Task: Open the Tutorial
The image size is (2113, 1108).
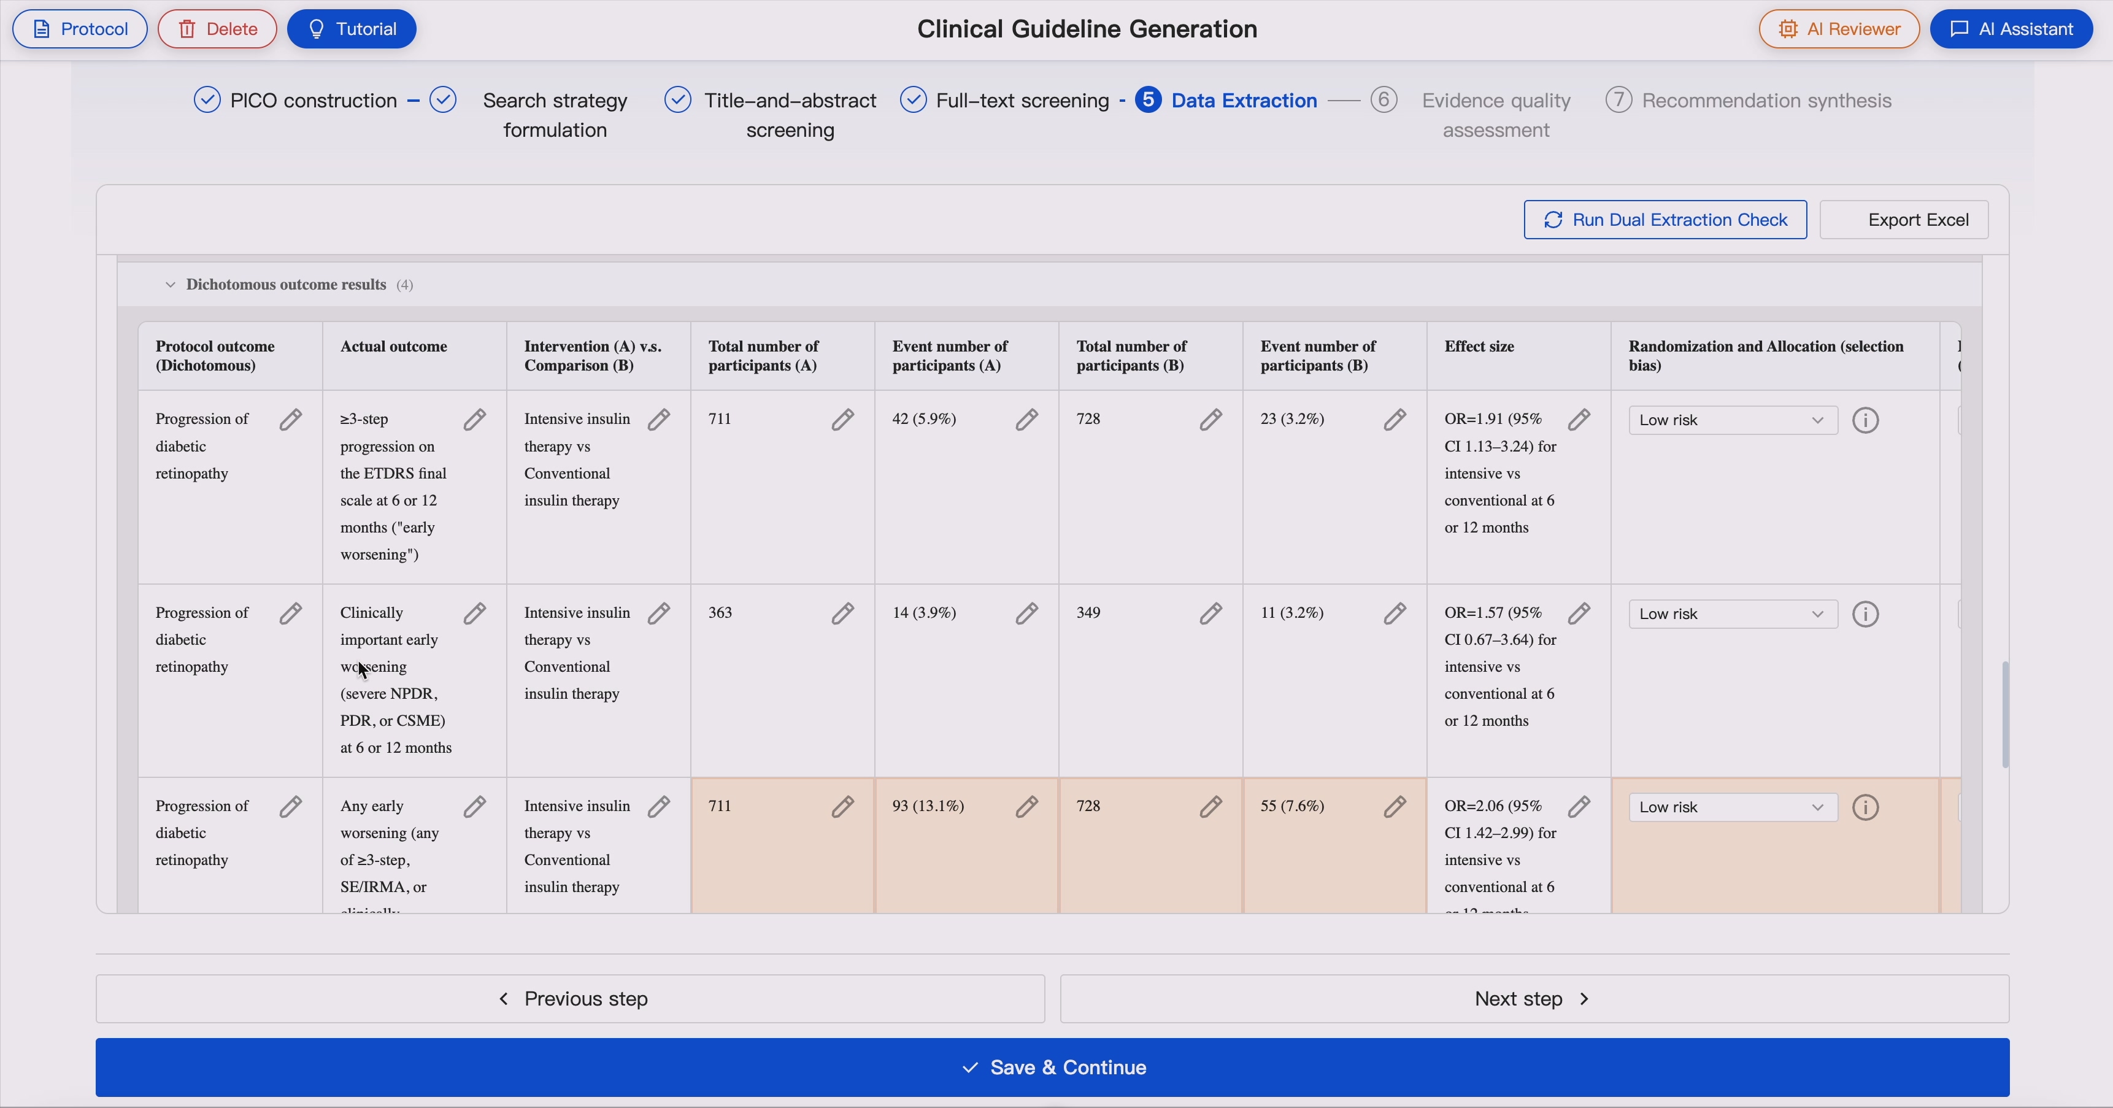Action: point(352,29)
